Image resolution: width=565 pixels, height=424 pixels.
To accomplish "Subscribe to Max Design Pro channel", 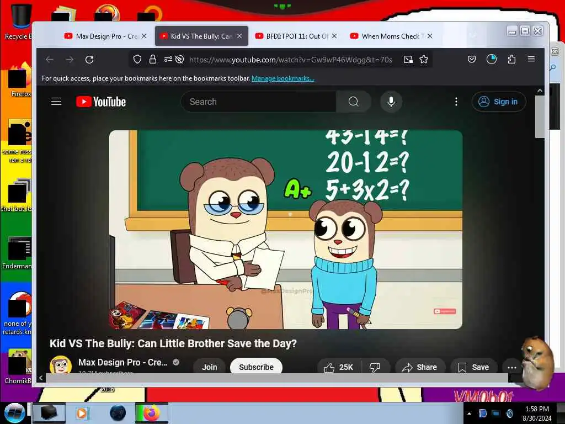I will pos(256,367).
